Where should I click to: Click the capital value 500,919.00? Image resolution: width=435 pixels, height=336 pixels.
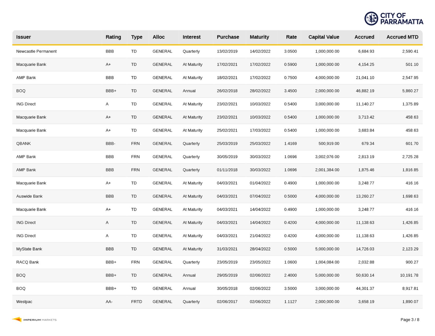pyautogui.click(x=329, y=144)
